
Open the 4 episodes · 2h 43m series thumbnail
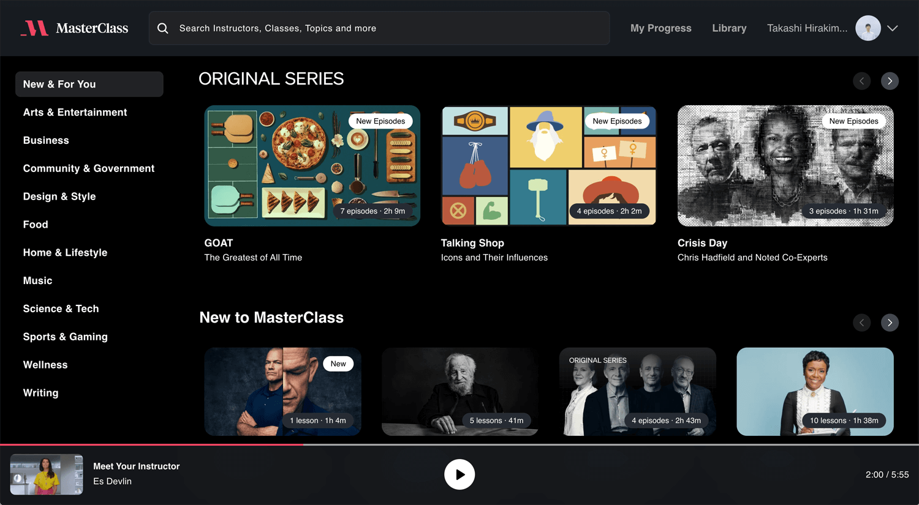(x=638, y=392)
